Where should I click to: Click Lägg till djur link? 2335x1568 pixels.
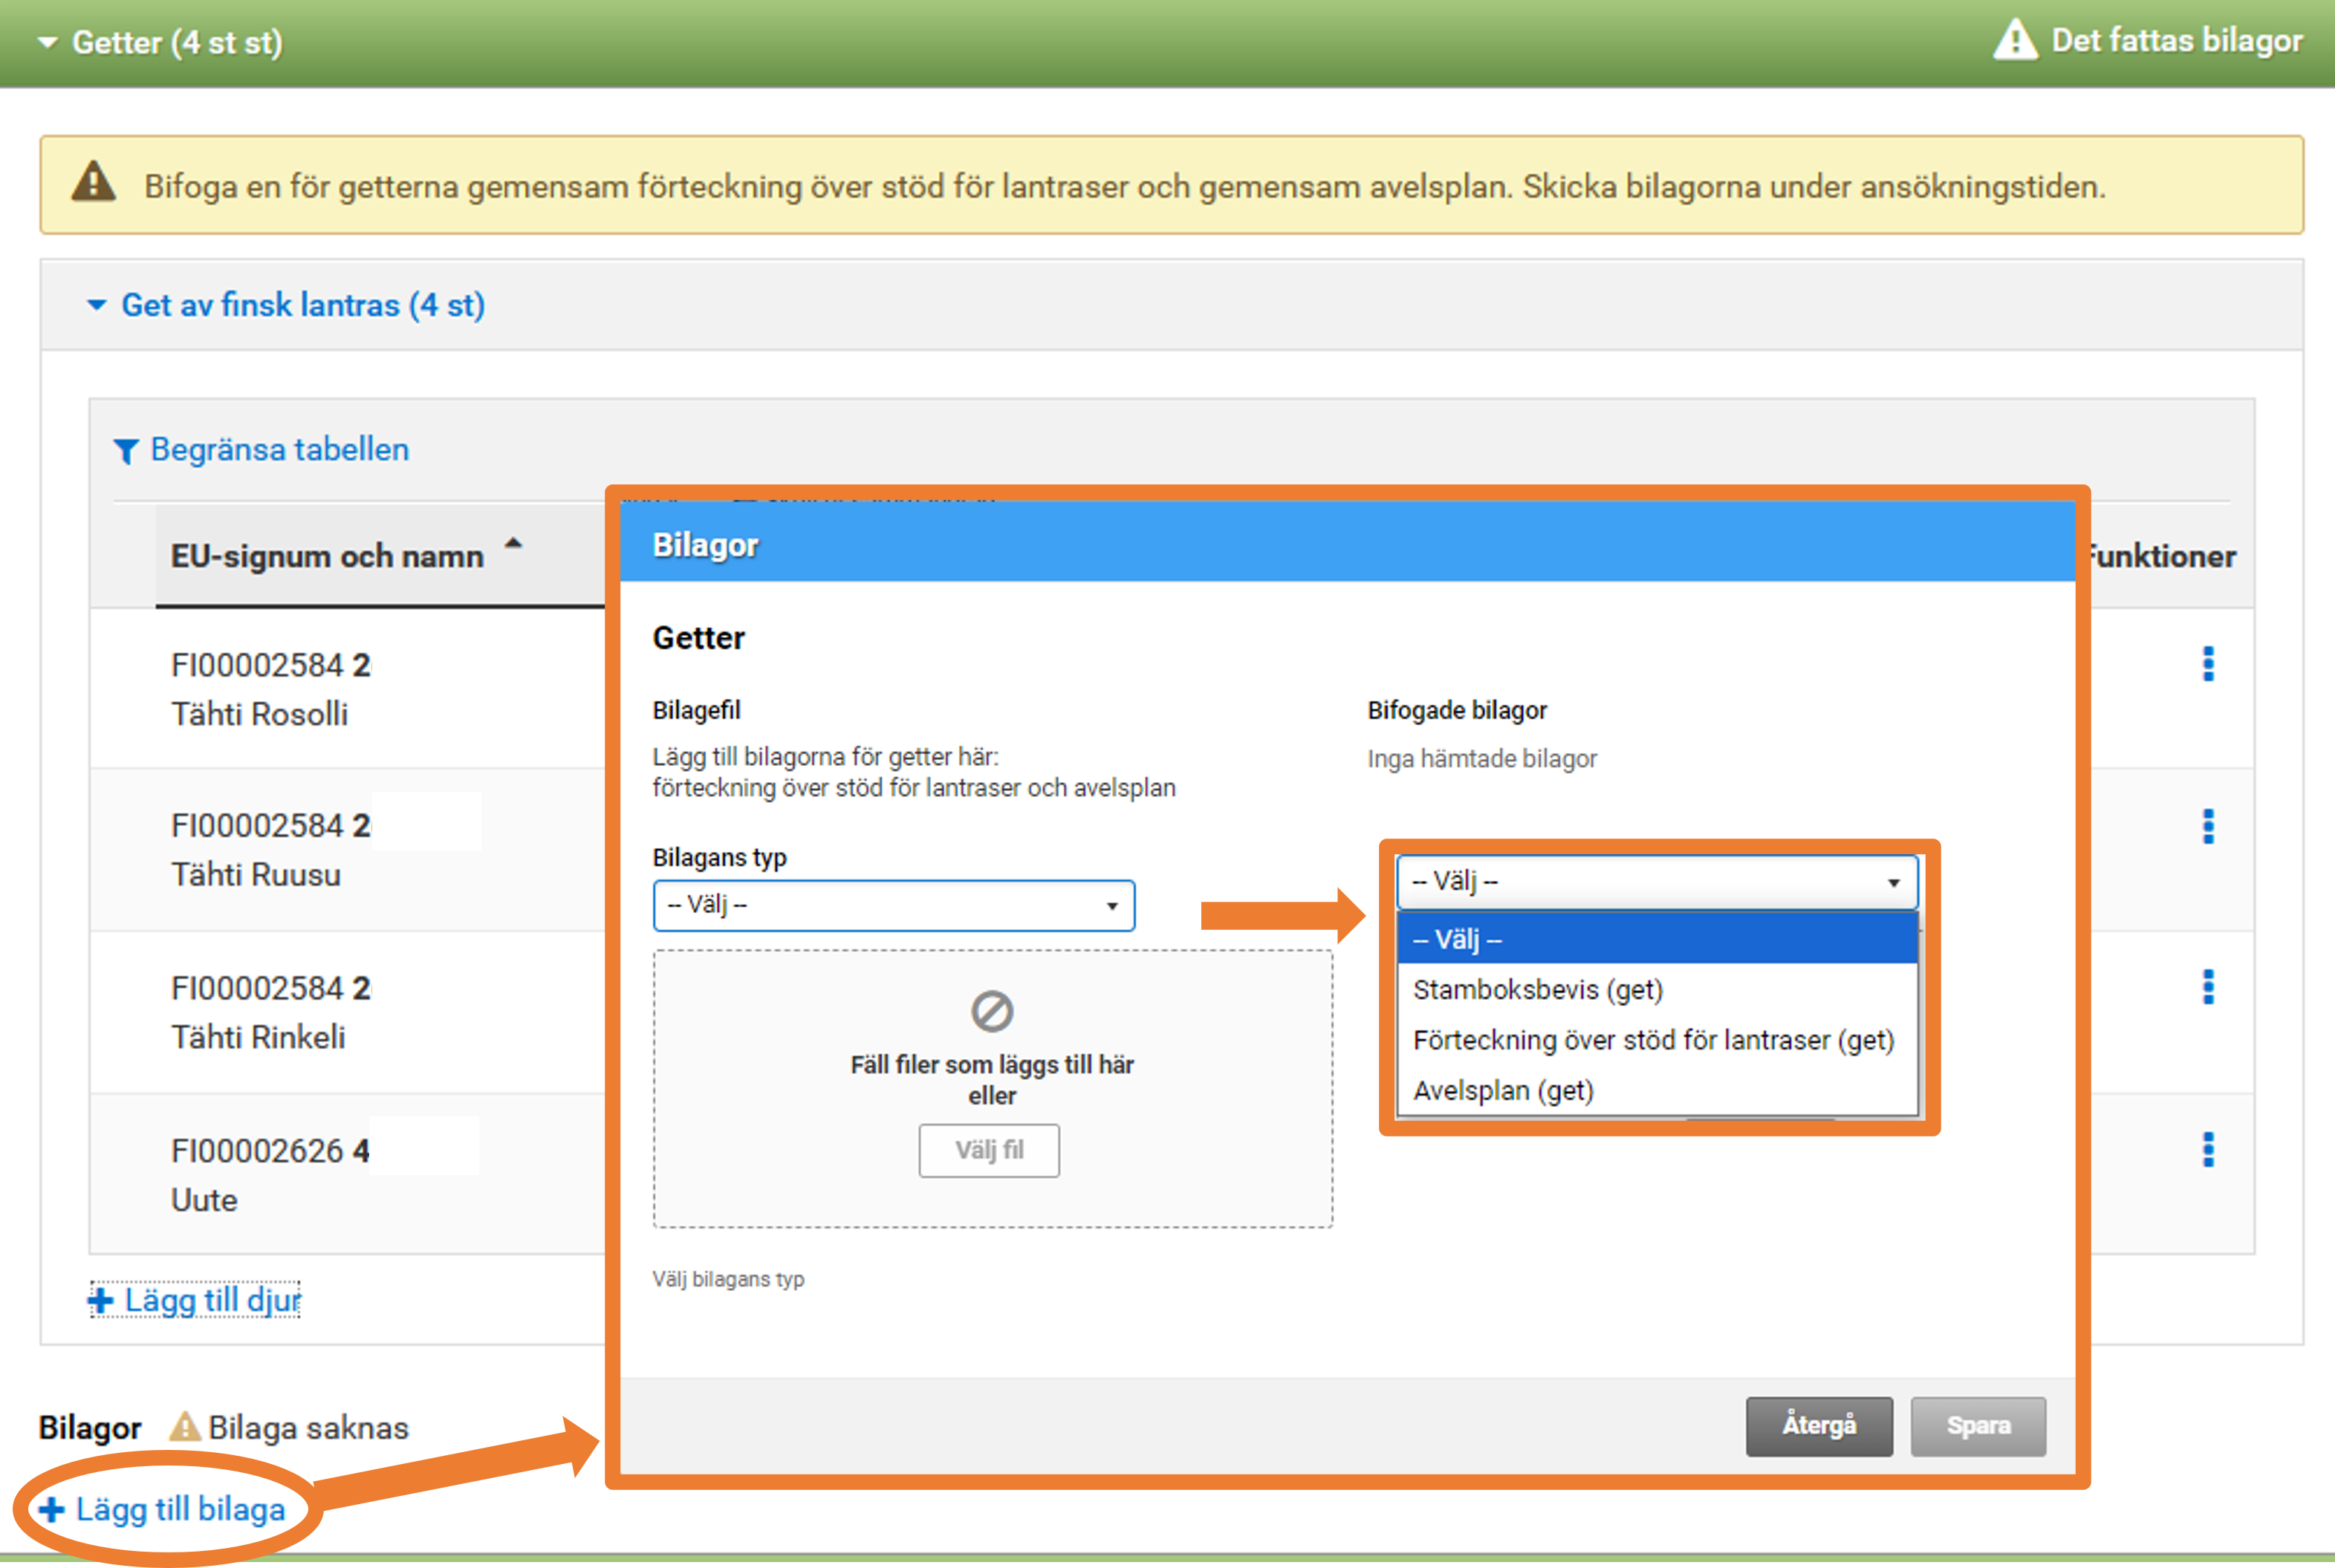[196, 1300]
